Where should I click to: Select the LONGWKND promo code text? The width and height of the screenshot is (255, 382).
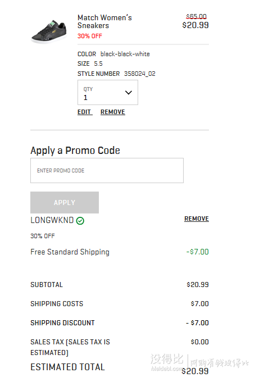tap(52, 220)
